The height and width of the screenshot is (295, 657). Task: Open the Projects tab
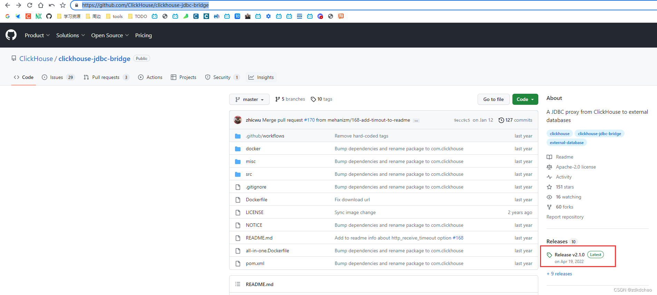point(184,77)
